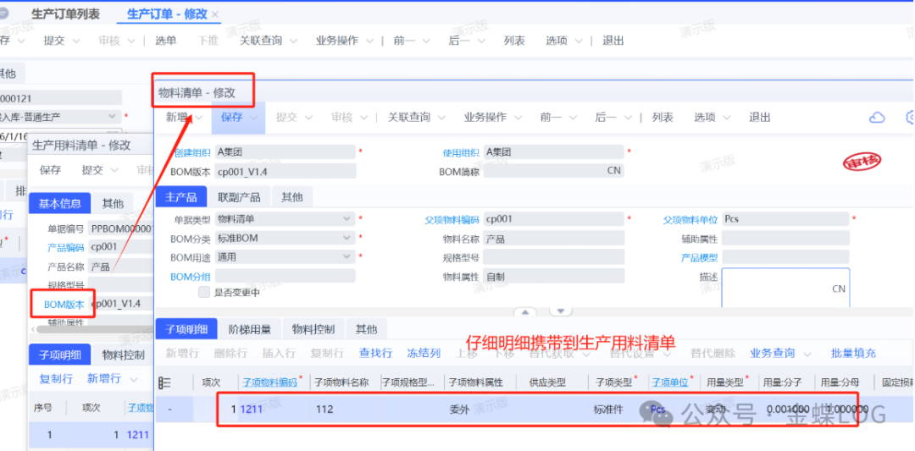Click the expand-down arrow above detail tabs
The width and height of the screenshot is (915, 451).
559,312
